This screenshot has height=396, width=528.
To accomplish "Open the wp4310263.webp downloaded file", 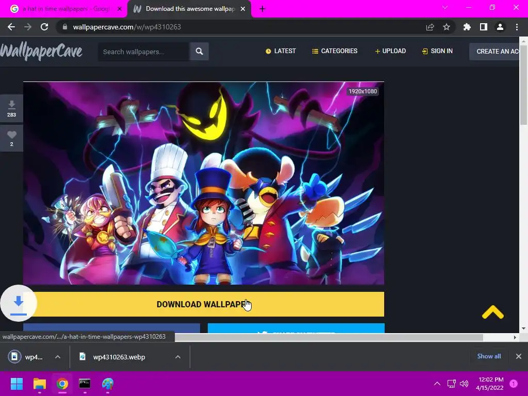I will point(119,357).
